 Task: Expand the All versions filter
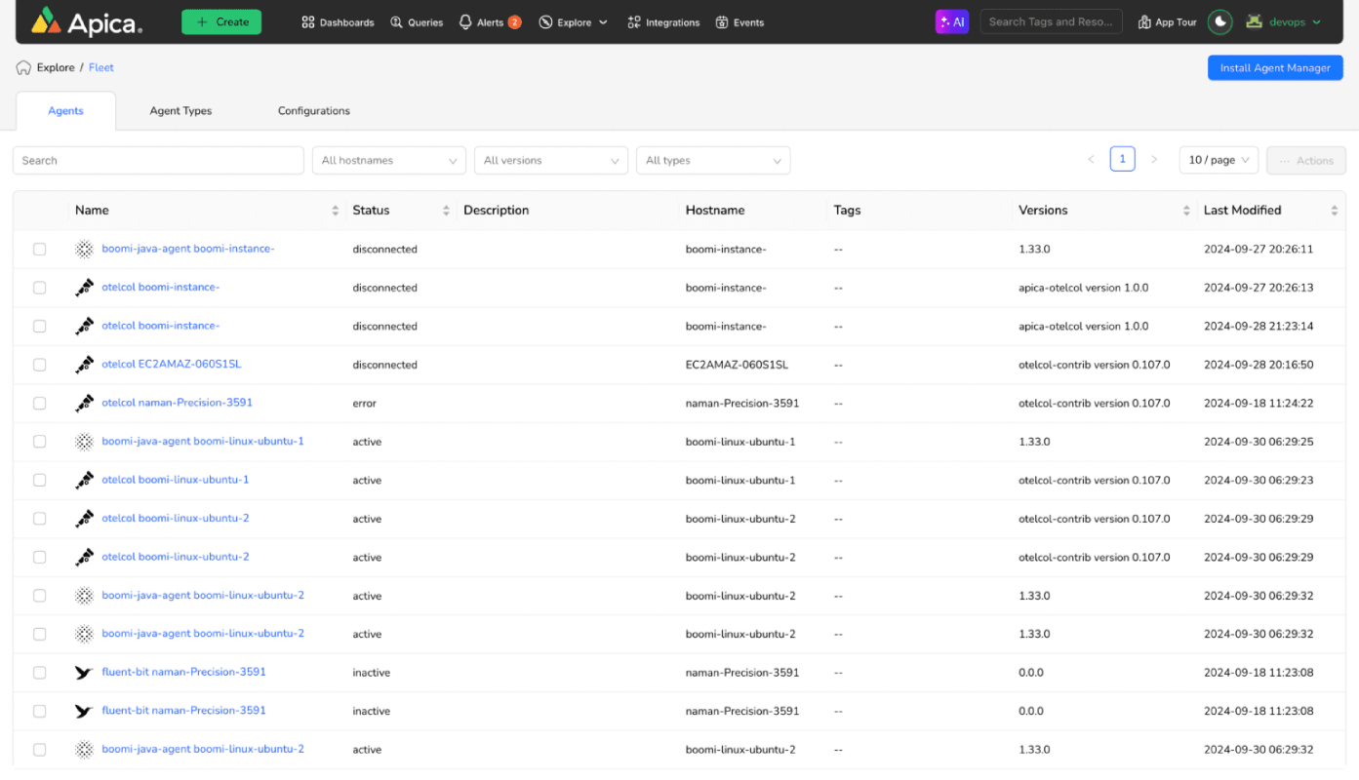(551, 160)
